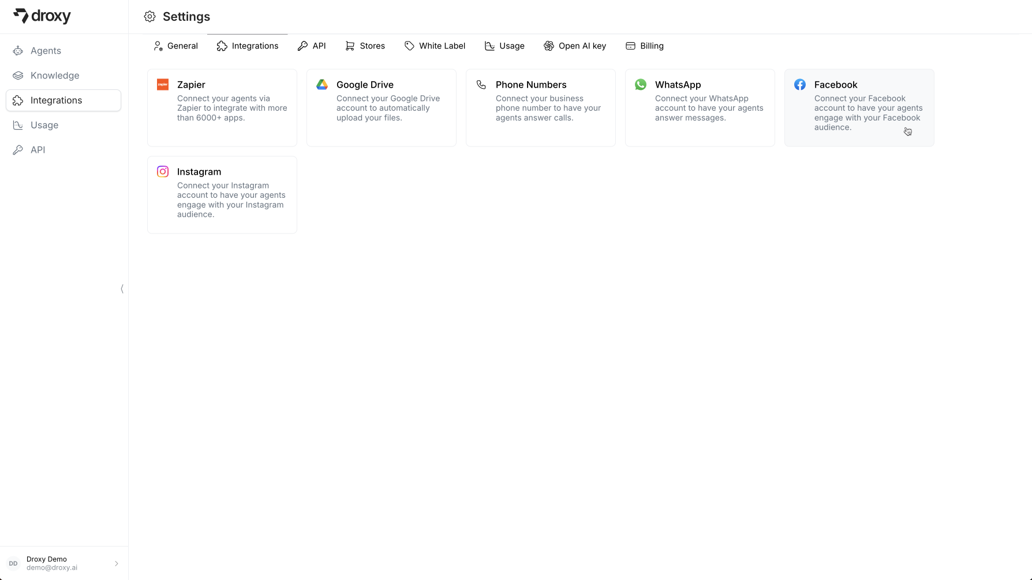
Task: Click the Settings gear icon in header
Action: (149, 17)
